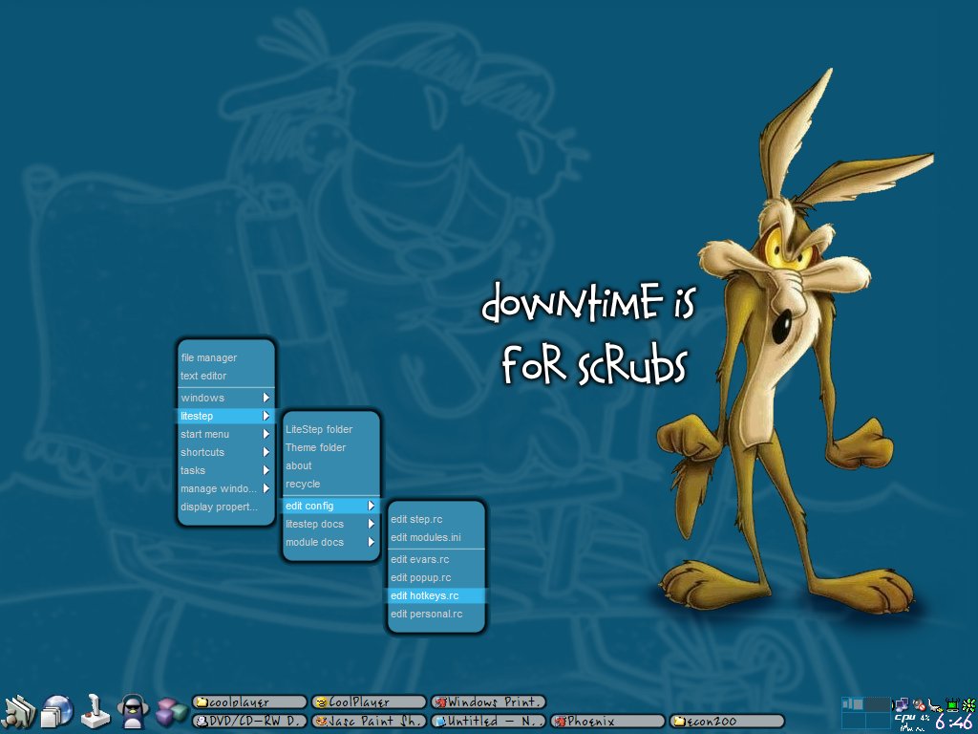Activate the Phoenix browser task button

point(607,721)
